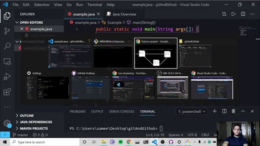Expand the Maven Projects section
The height and width of the screenshot is (146, 260).
17,129
